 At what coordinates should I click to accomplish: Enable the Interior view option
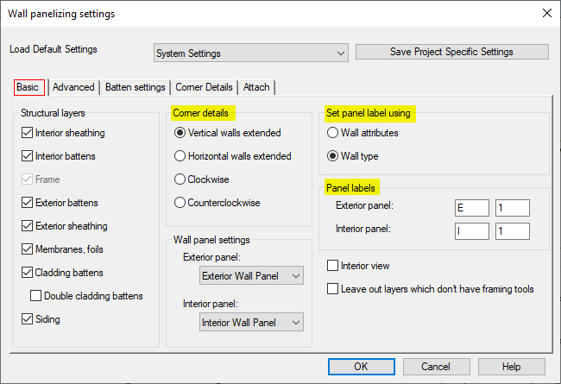(x=333, y=266)
